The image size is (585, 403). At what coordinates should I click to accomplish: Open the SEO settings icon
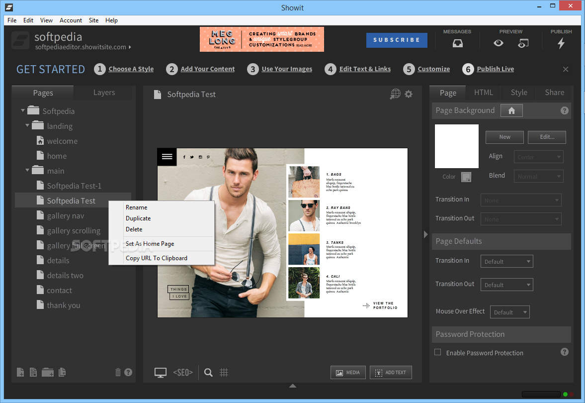(183, 372)
